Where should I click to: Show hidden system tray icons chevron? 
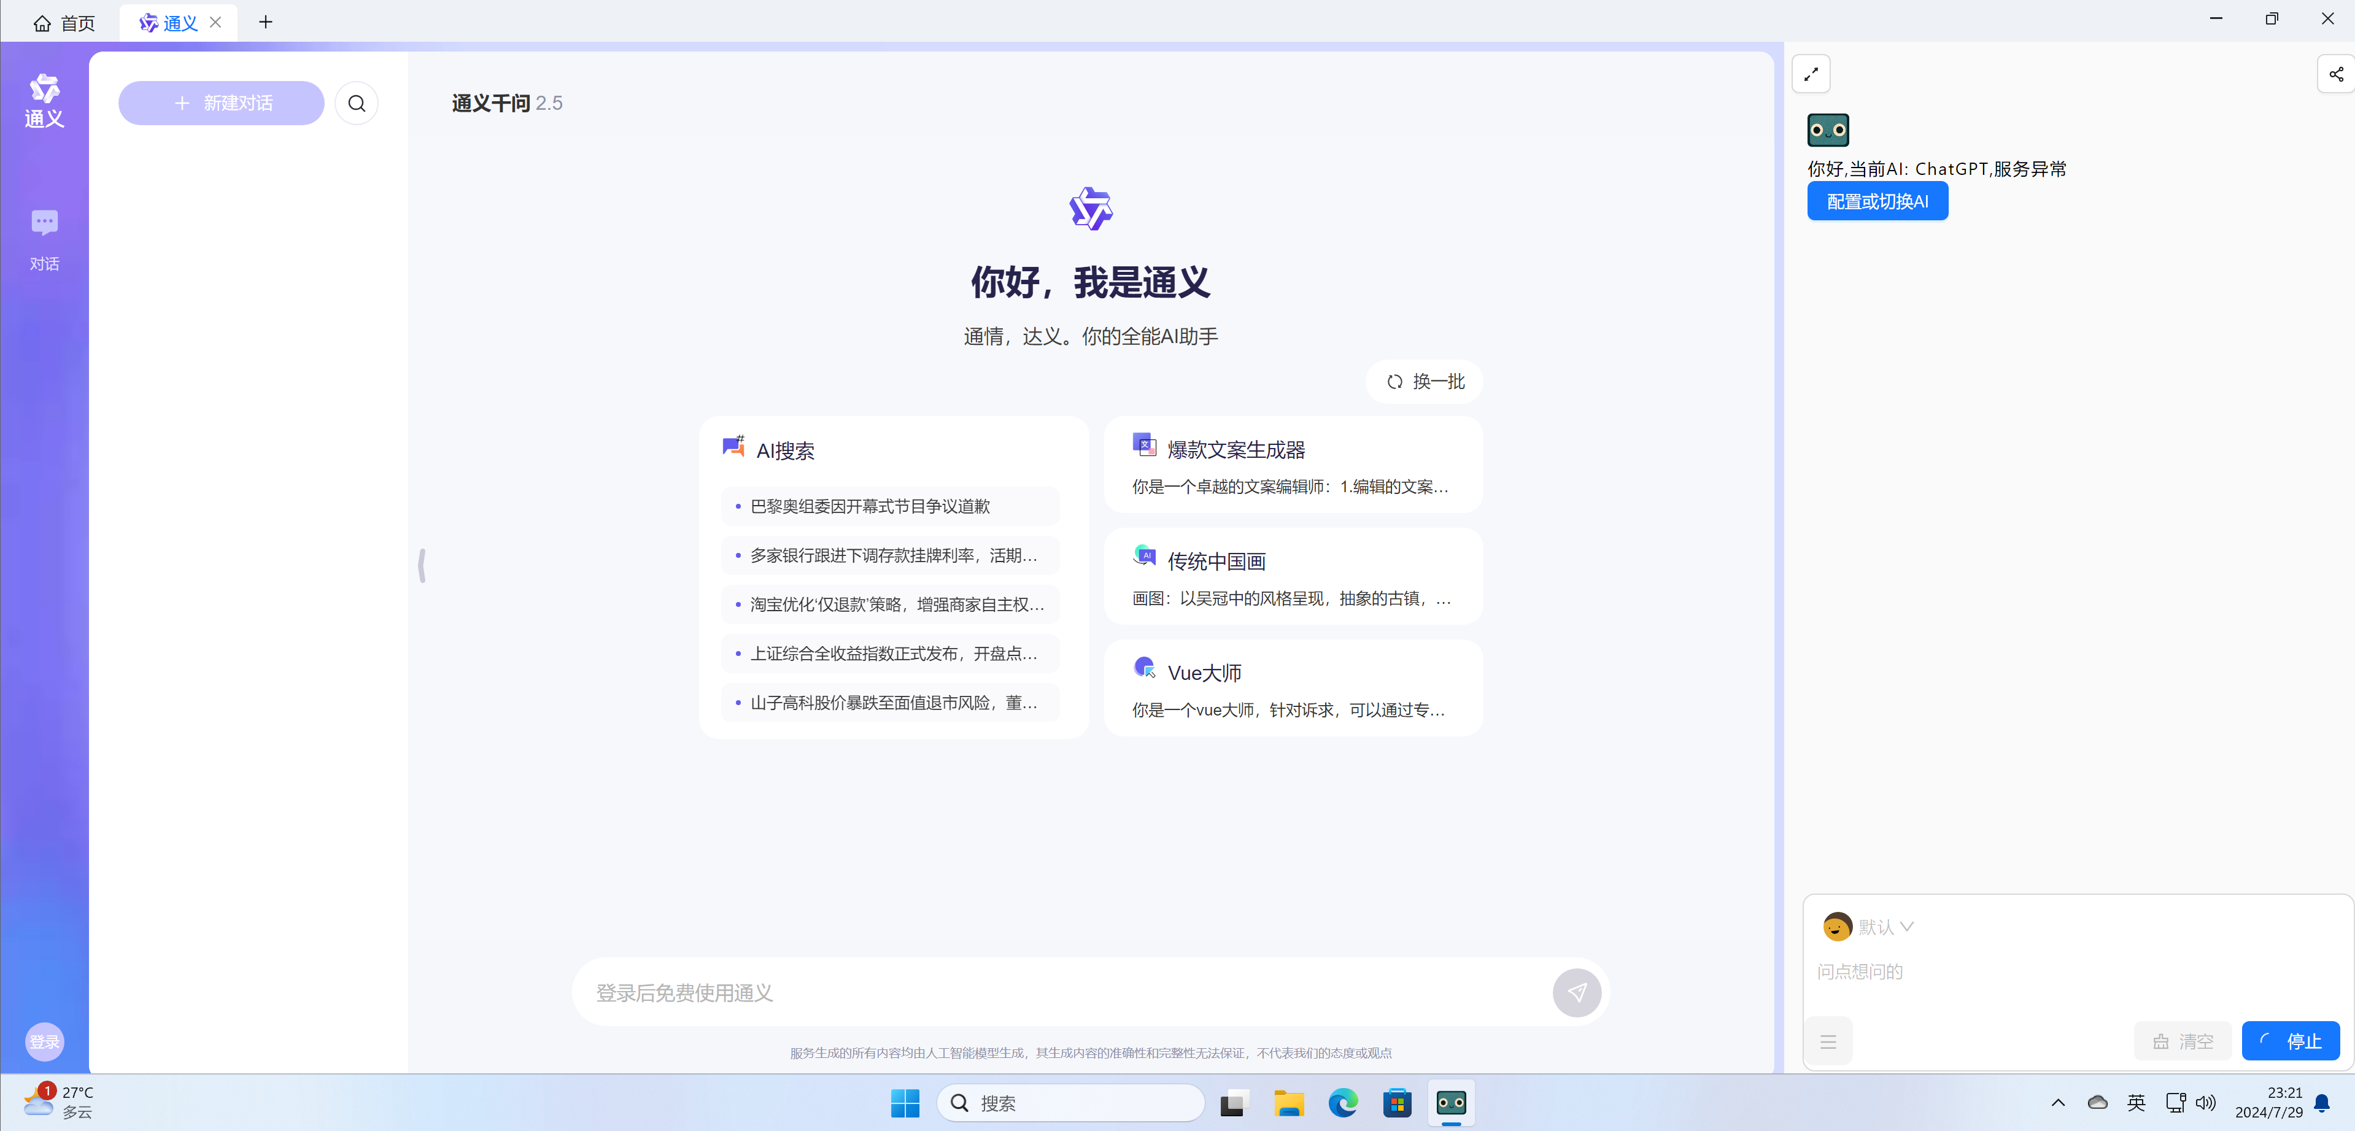click(2058, 1103)
